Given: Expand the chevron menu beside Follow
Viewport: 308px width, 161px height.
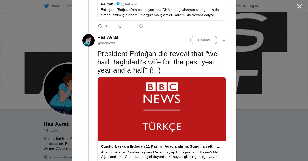Looking at the screenshot, I should (x=224, y=40).
